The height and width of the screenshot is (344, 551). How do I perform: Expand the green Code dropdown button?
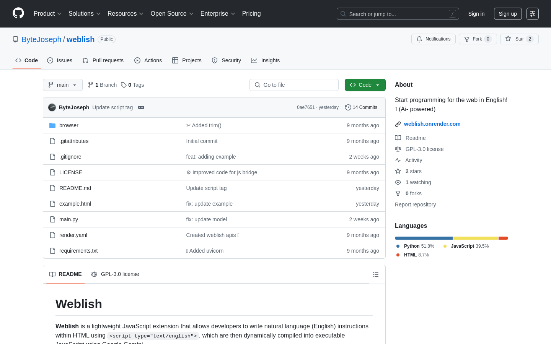(x=365, y=85)
